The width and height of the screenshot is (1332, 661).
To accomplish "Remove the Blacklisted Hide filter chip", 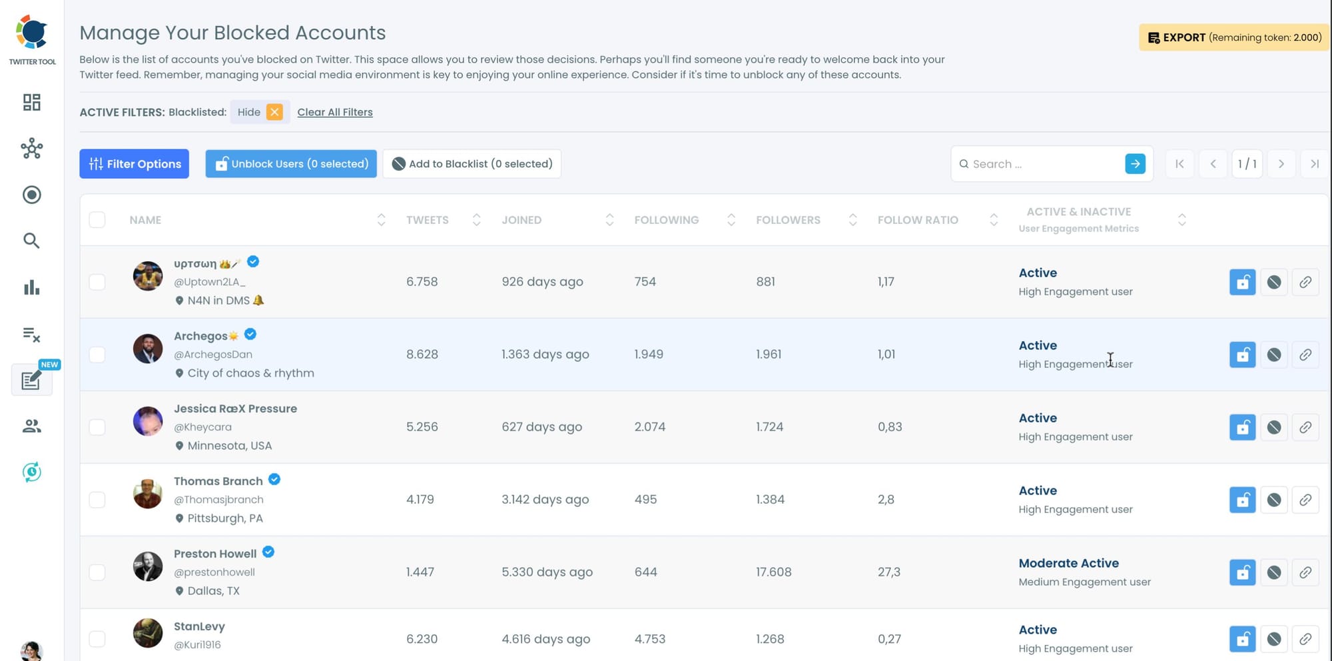I will (274, 112).
